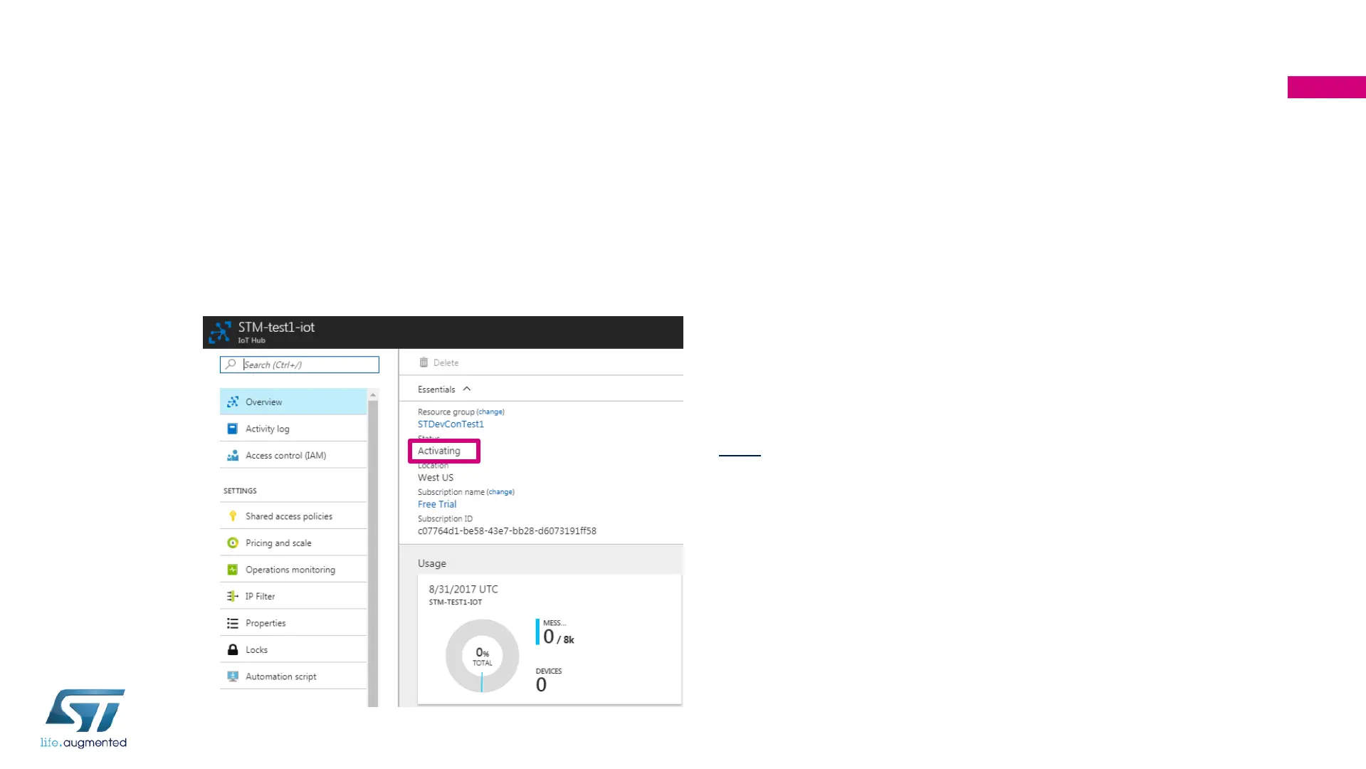This screenshot has width=1366, height=769.
Task: Click the Delete trash can icon
Action: (x=424, y=362)
